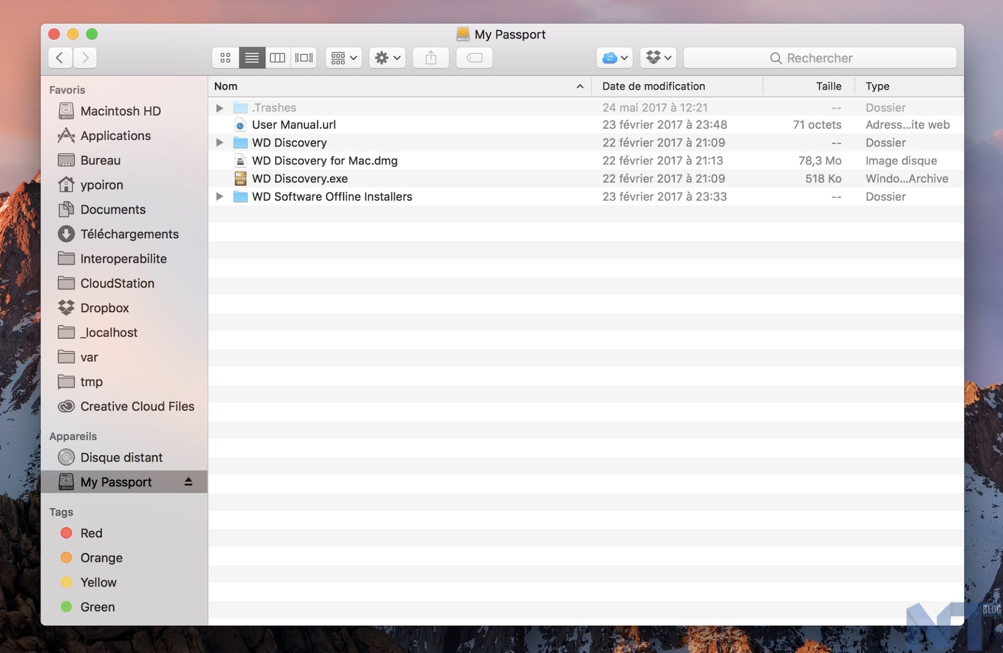Click the User Manual.url file icon

(240, 125)
